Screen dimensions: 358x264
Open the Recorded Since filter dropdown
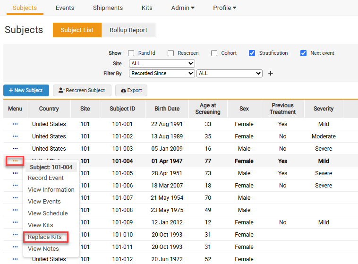(162, 74)
